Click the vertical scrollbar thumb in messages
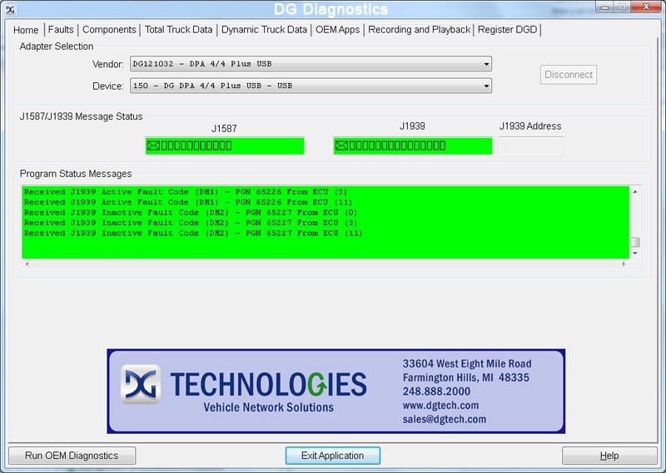 (635, 242)
